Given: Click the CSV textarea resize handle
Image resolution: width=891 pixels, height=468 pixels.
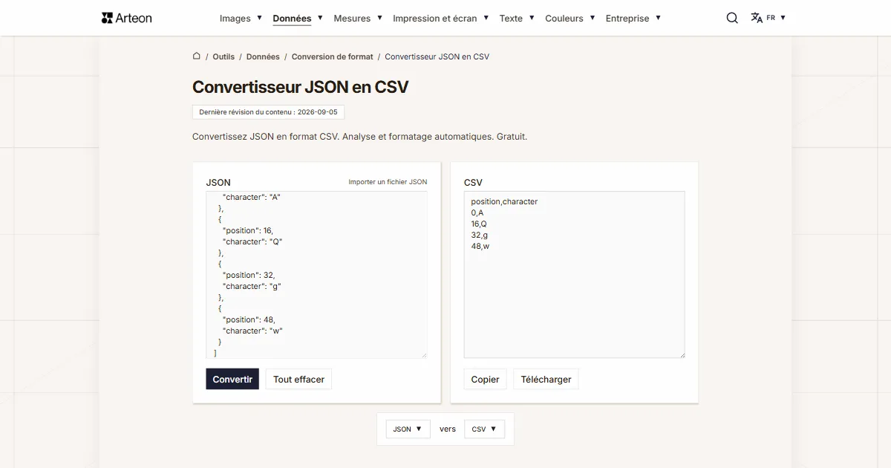Looking at the screenshot, I should pyautogui.click(x=682, y=355).
